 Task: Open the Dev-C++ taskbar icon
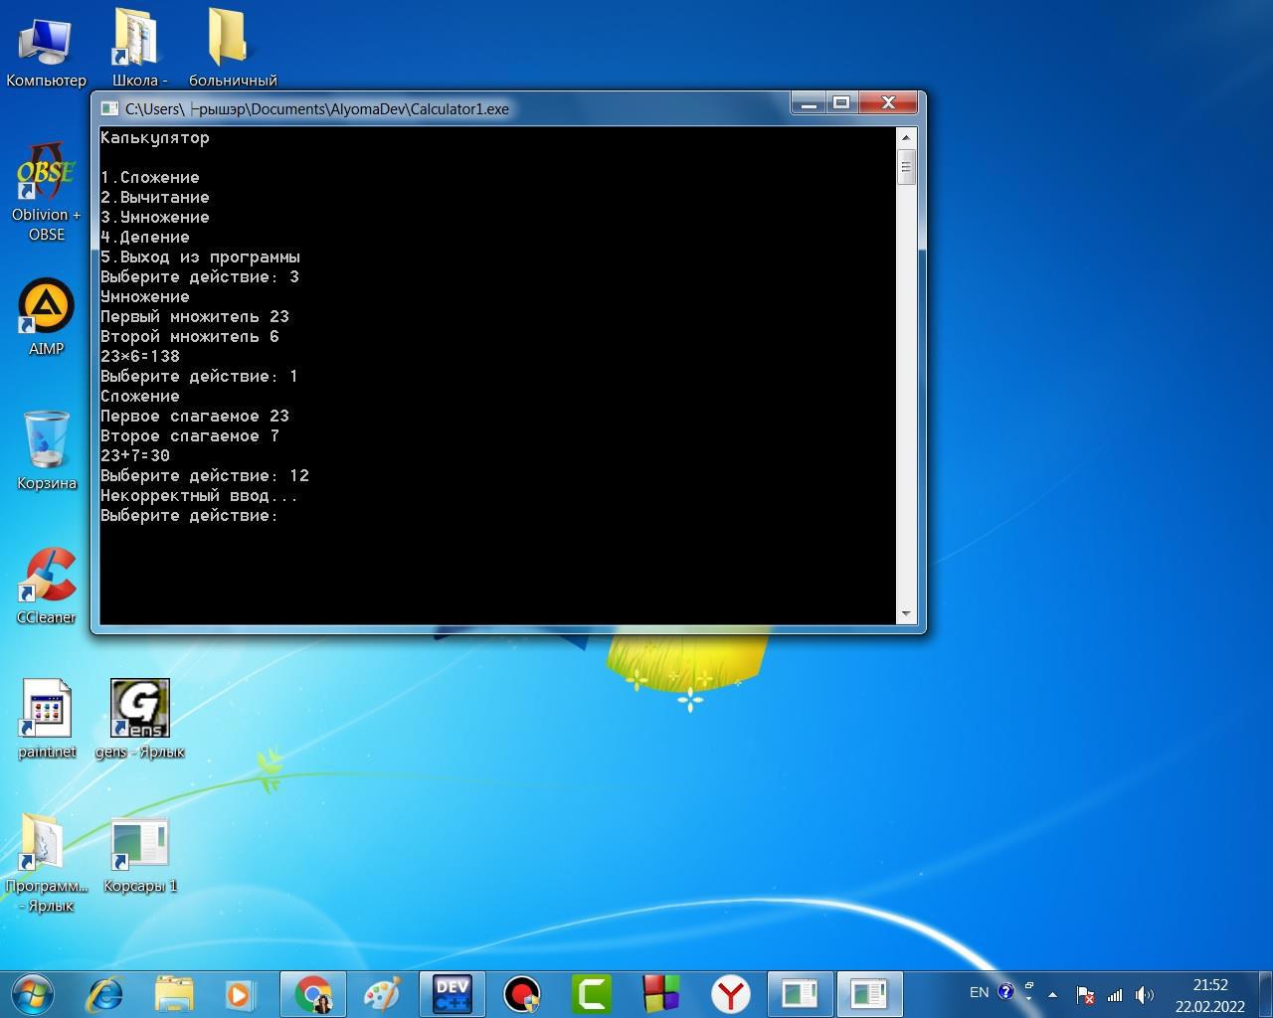(453, 993)
